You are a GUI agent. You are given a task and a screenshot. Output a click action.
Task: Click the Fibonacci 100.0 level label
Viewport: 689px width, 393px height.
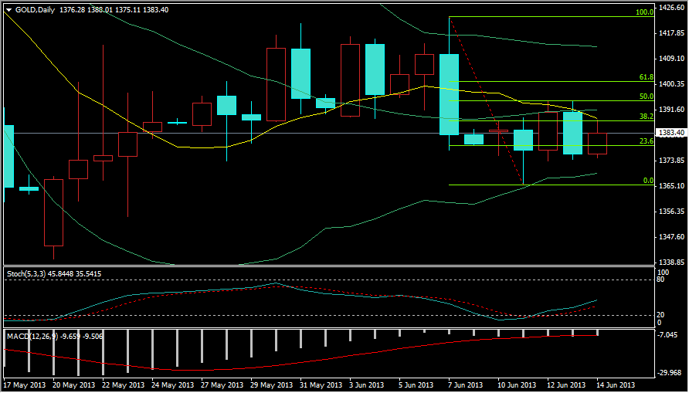pos(645,12)
